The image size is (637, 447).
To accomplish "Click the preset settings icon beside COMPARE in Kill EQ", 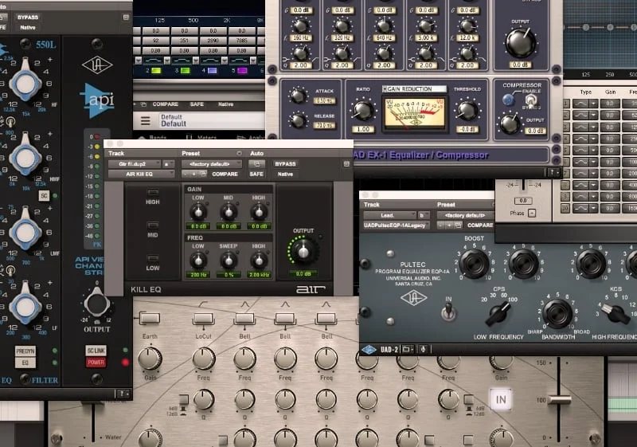I will [x=203, y=174].
